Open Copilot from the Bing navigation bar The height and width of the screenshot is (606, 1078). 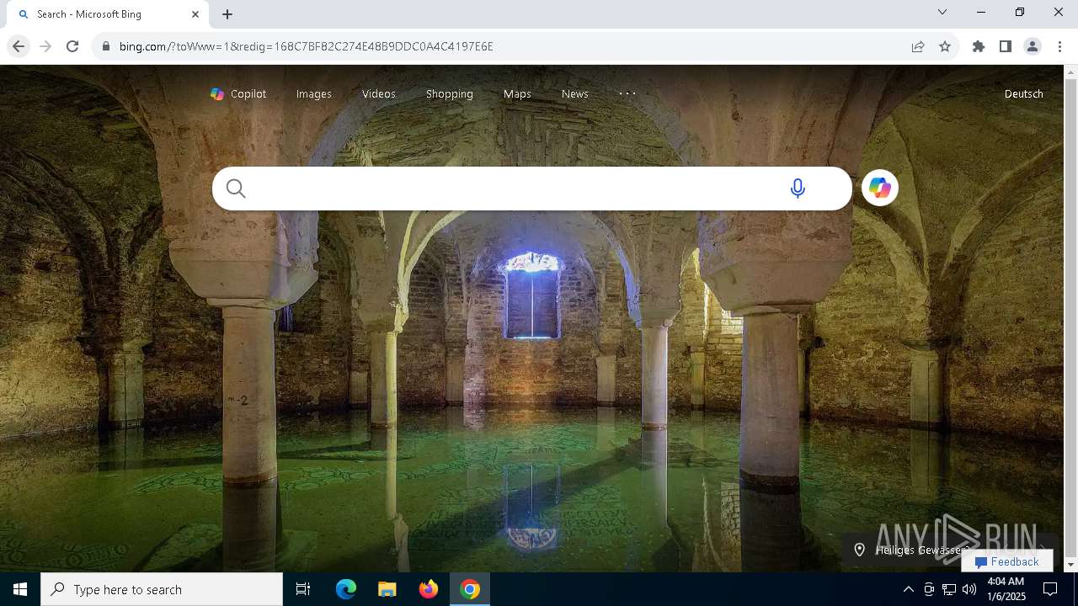(238, 94)
